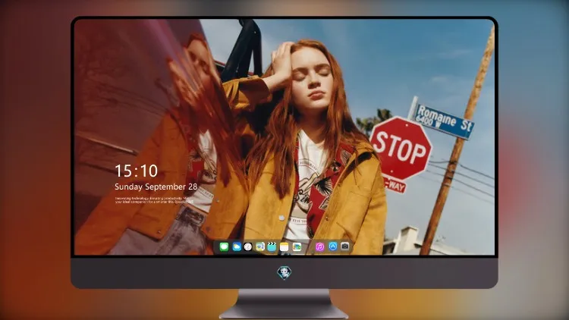The height and width of the screenshot is (320, 569).
Task: Open the blue App Store icon in the dock
Action: (333, 246)
